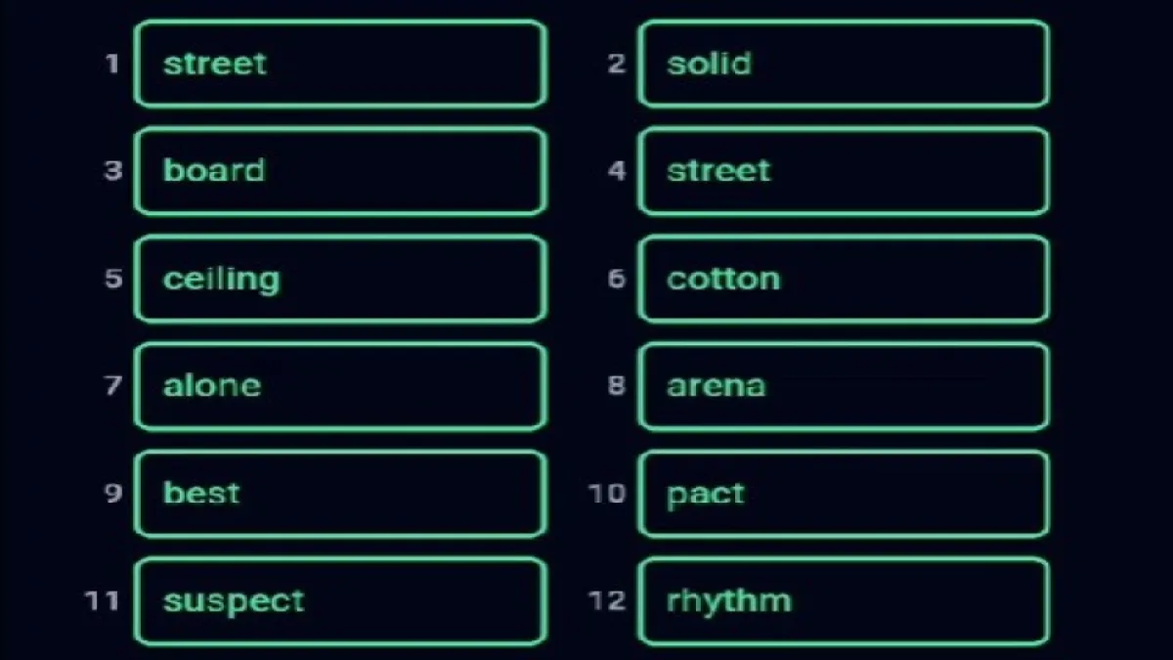Select the "arena" word box
Image resolution: width=1173 pixels, height=660 pixels.
click(843, 385)
